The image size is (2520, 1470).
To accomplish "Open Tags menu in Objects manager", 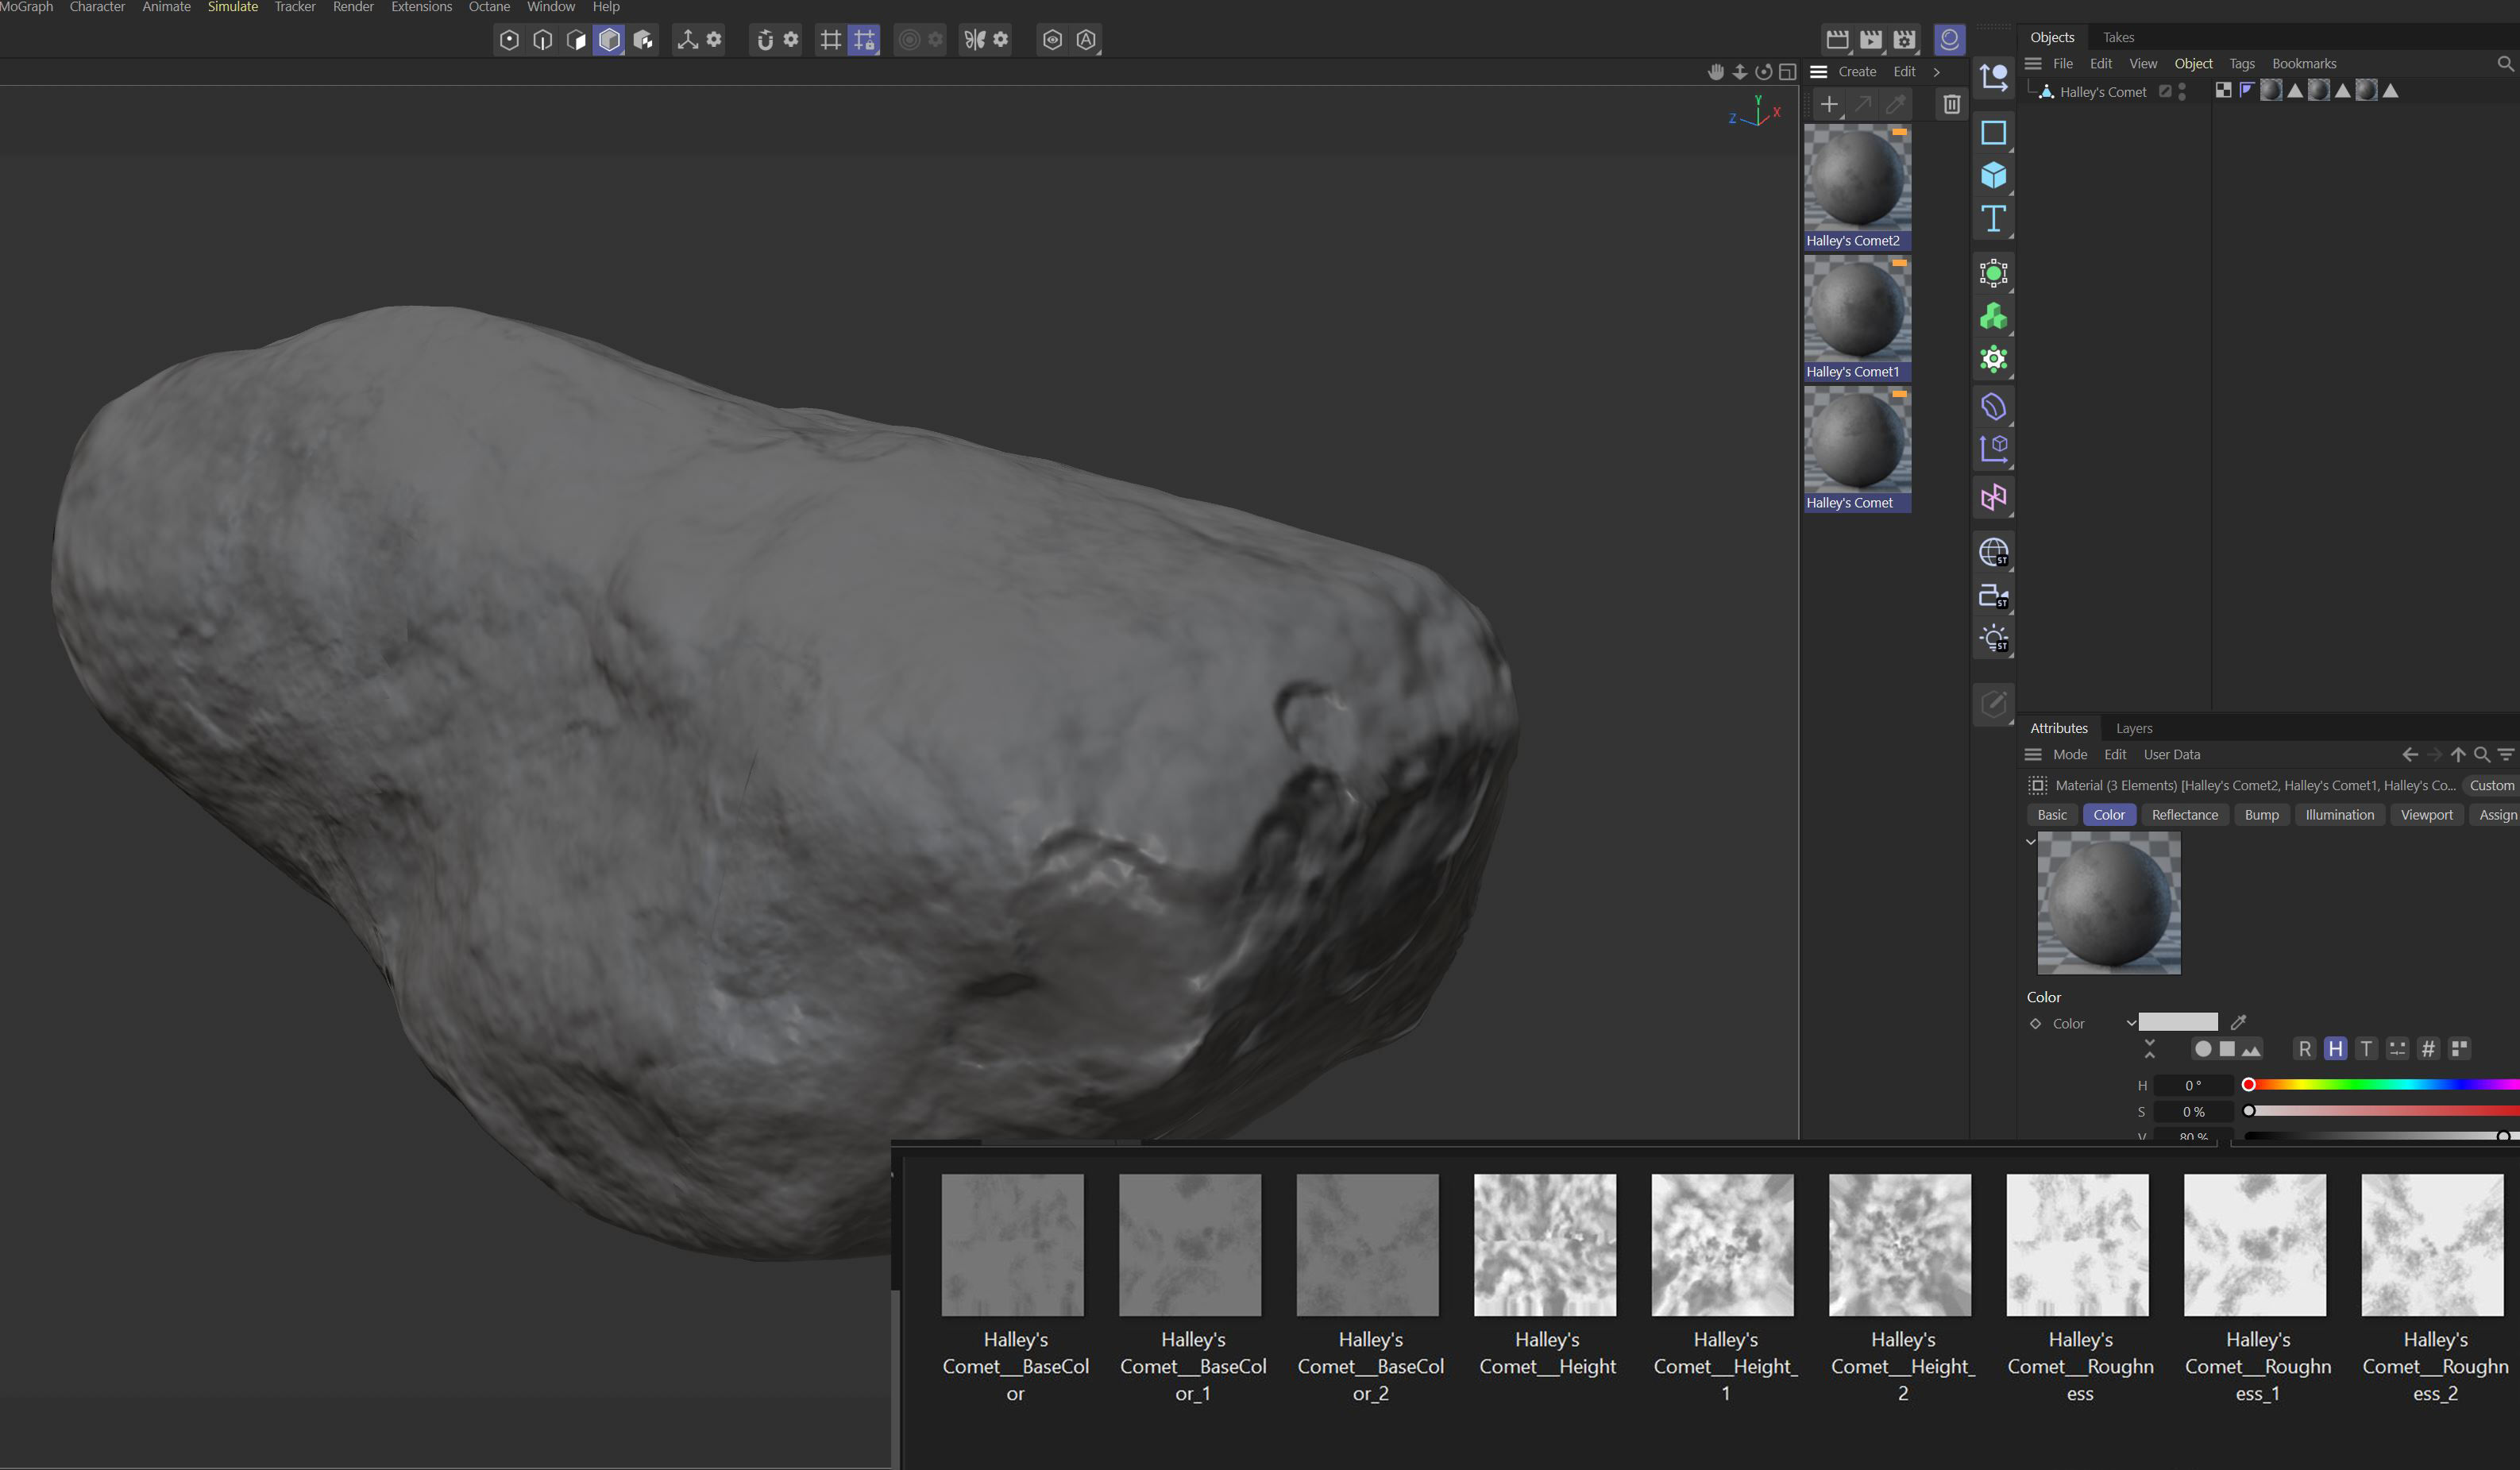I will click(x=2241, y=64).
